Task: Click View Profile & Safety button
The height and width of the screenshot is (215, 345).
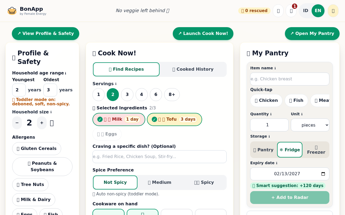Action: pos(46,34)
